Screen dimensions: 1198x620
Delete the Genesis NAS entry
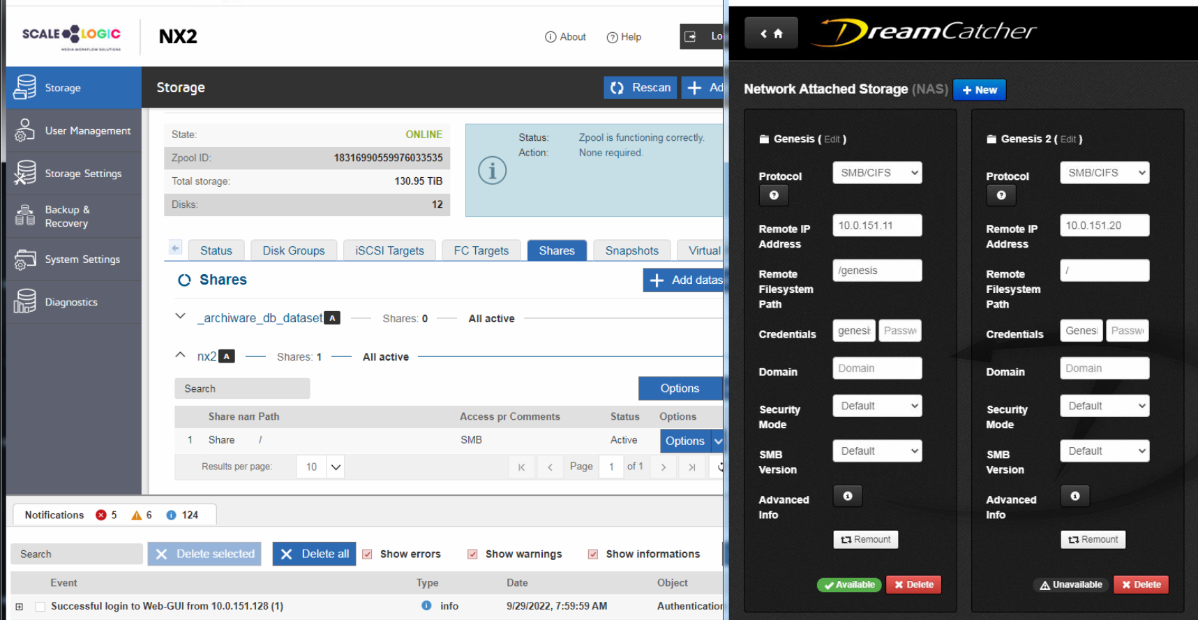pos(914,584)
